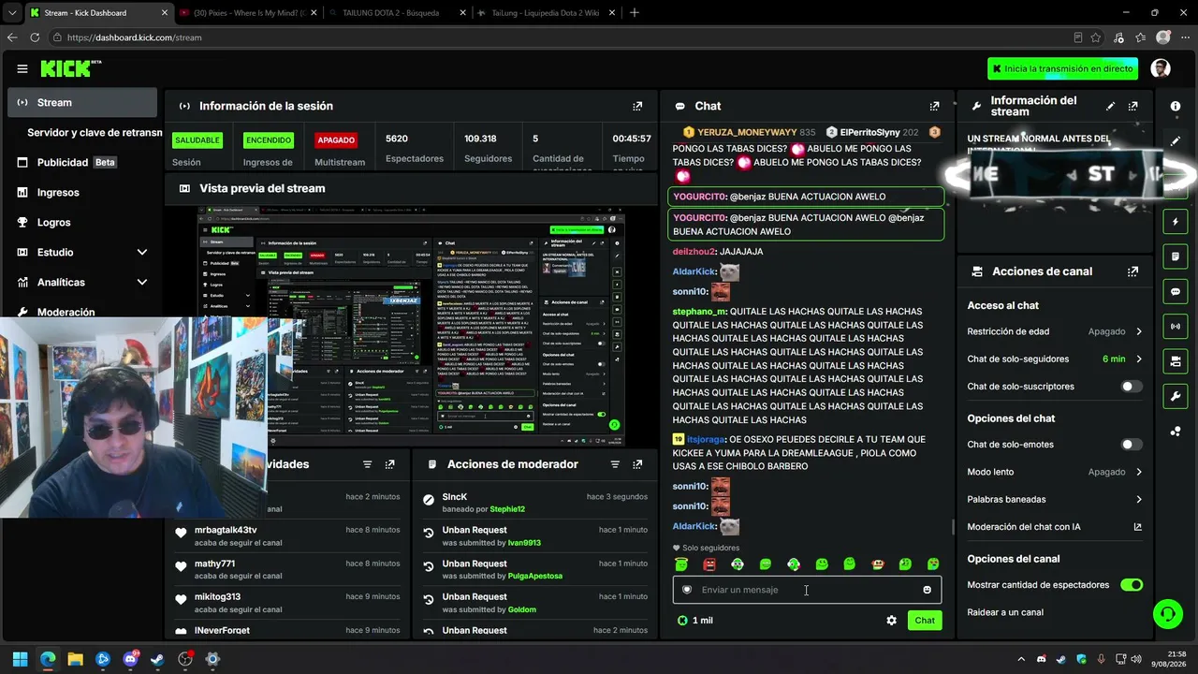Click mathy771 in the activities feed
The height and width of the screenshot is (674, 1198).
[214, 564]
